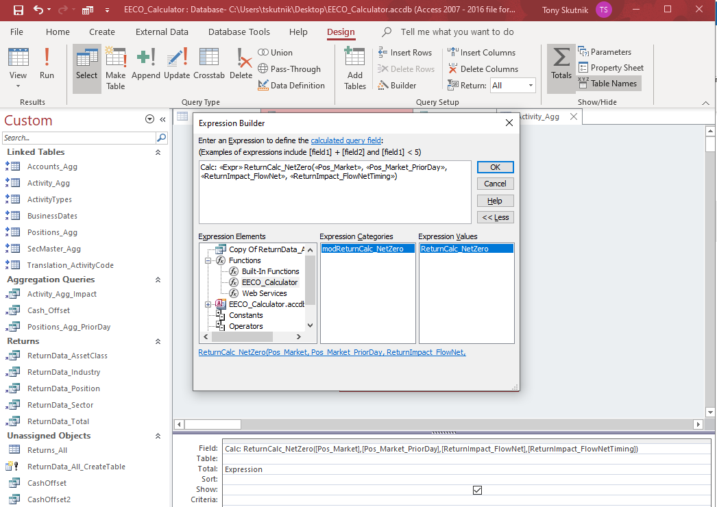This screenshot has height=507, width=717.
Task: Follow the calculated query field link
Action: tap(345, 140)
